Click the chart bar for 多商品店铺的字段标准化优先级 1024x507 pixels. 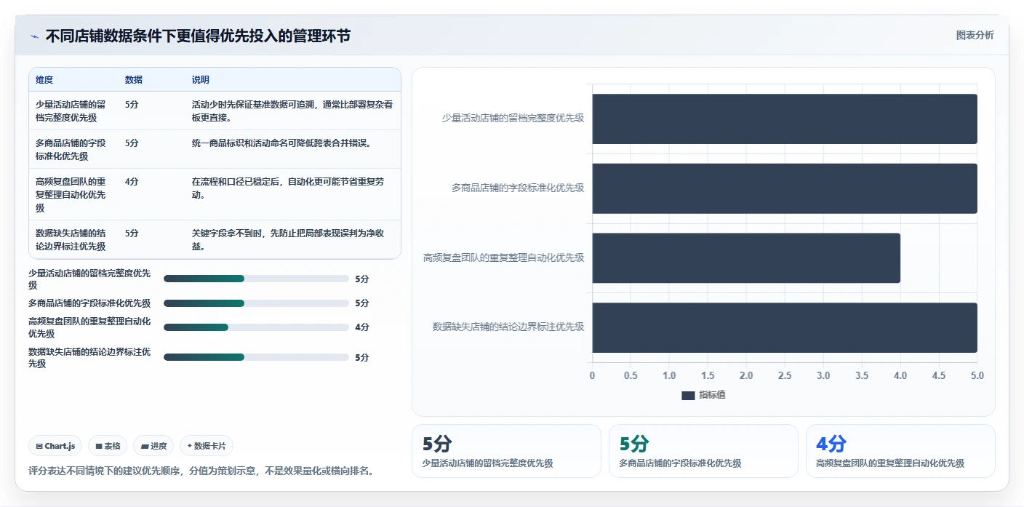tap(784, 188)
